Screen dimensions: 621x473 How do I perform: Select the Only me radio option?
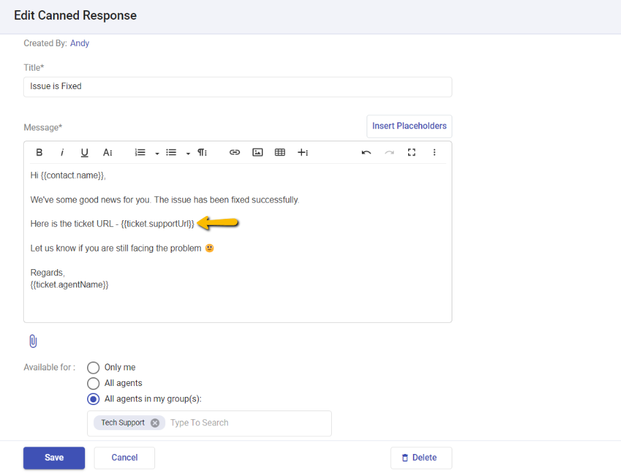pos(93,368)
